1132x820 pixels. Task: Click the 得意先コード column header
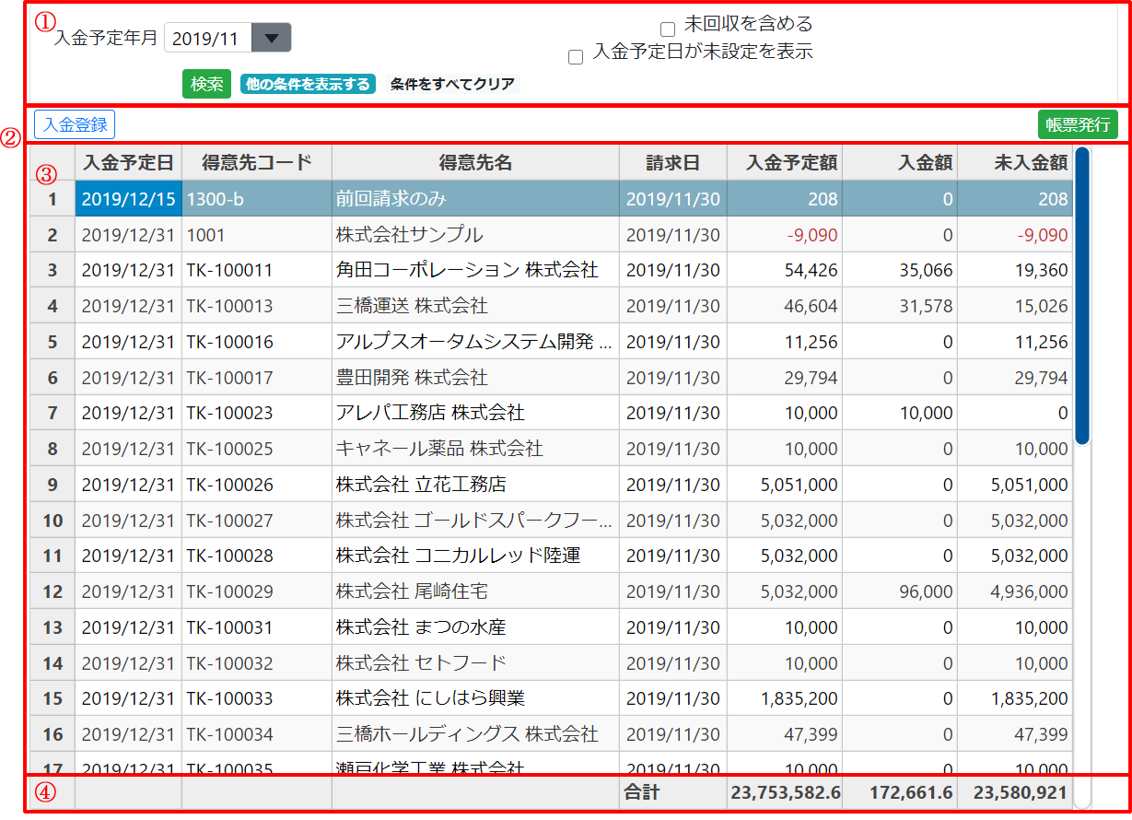coord(256,163)
